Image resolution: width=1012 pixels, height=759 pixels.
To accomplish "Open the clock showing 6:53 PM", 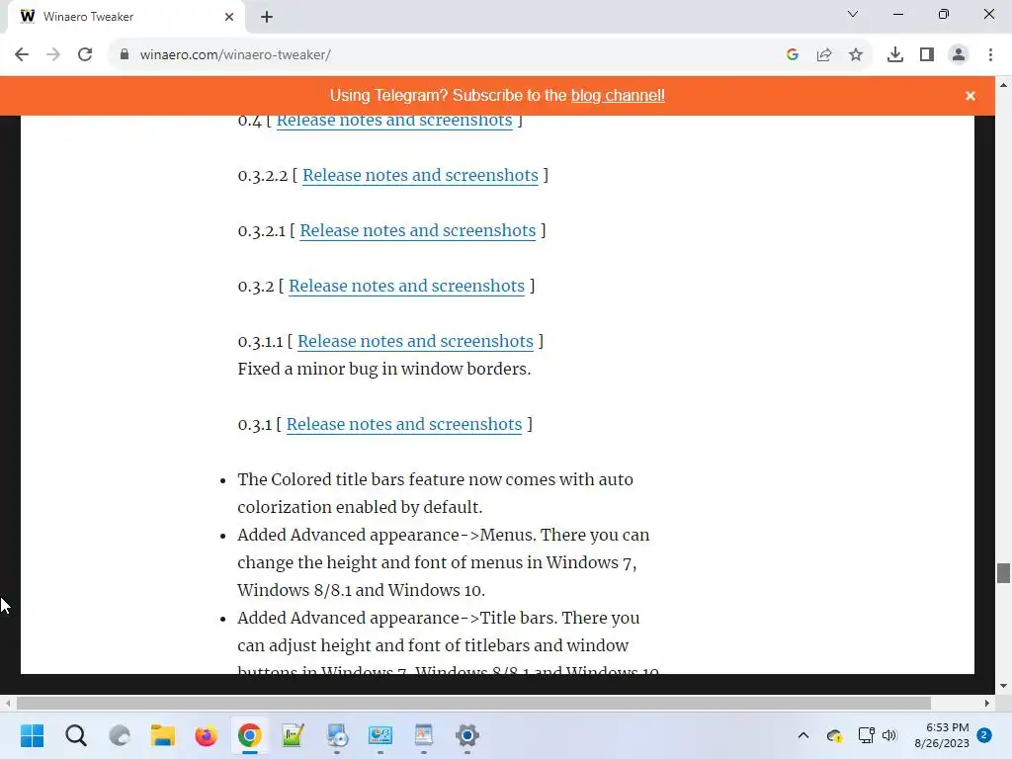I will 942,735.
